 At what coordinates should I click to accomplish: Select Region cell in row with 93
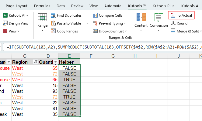(25, 91)
